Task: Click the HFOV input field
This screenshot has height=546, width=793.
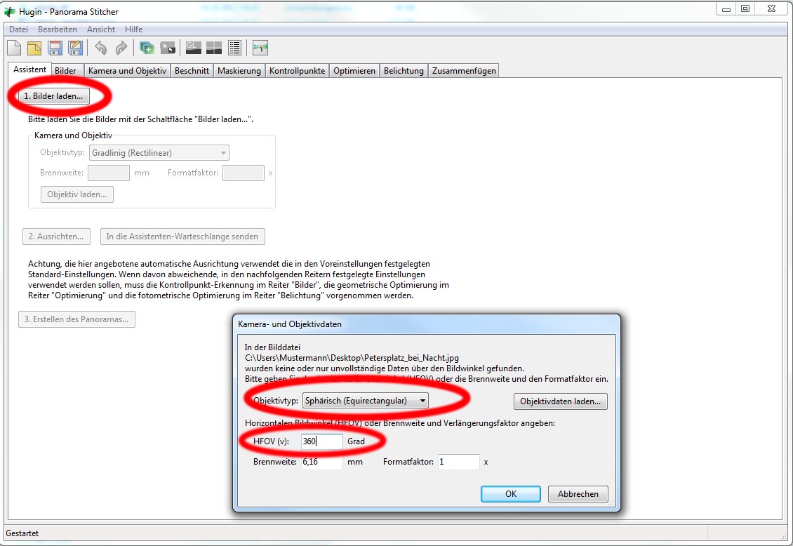Action: pyautogui.click(x=321, y=441)
